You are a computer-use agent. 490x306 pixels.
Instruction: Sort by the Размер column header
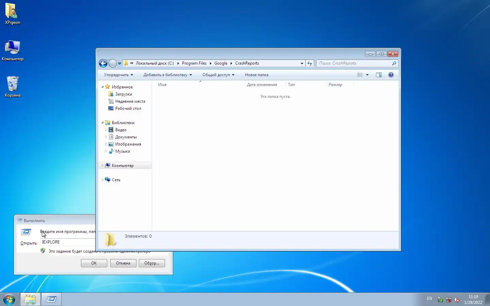pyautogui.click(x=340, y=85)
